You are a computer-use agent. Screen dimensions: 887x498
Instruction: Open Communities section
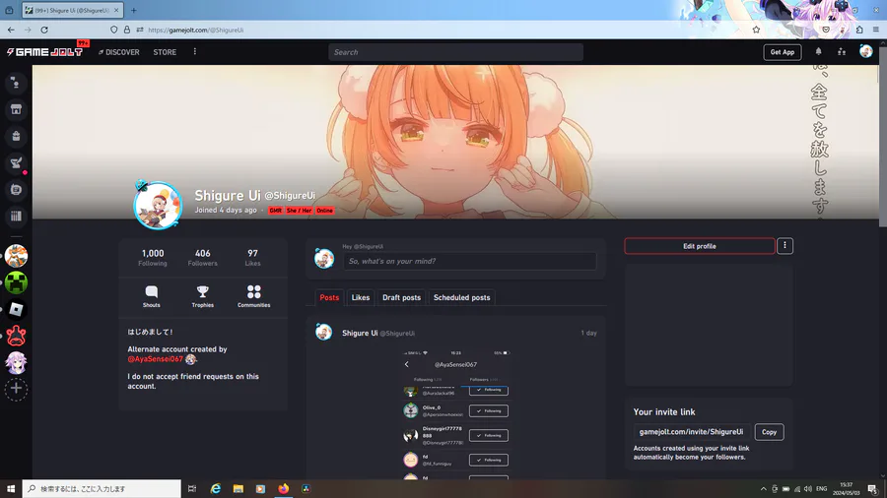253,296
